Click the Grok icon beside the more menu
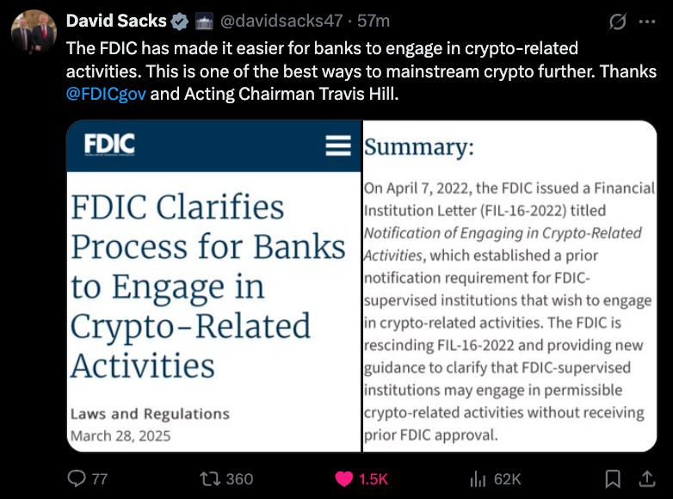This screenshot has height=499, width=673. pos(617,22)
